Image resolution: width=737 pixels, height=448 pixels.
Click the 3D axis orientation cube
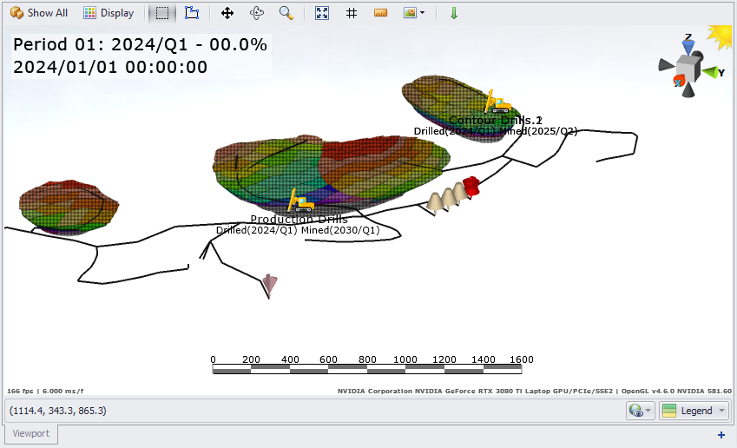(688, 67)
